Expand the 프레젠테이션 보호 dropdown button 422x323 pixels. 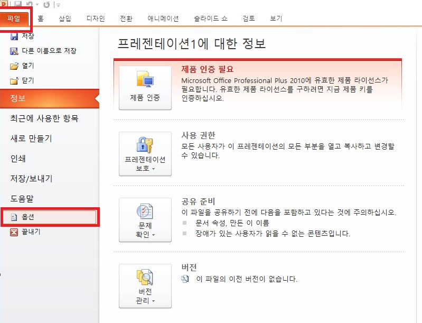(x=145, y=154)
